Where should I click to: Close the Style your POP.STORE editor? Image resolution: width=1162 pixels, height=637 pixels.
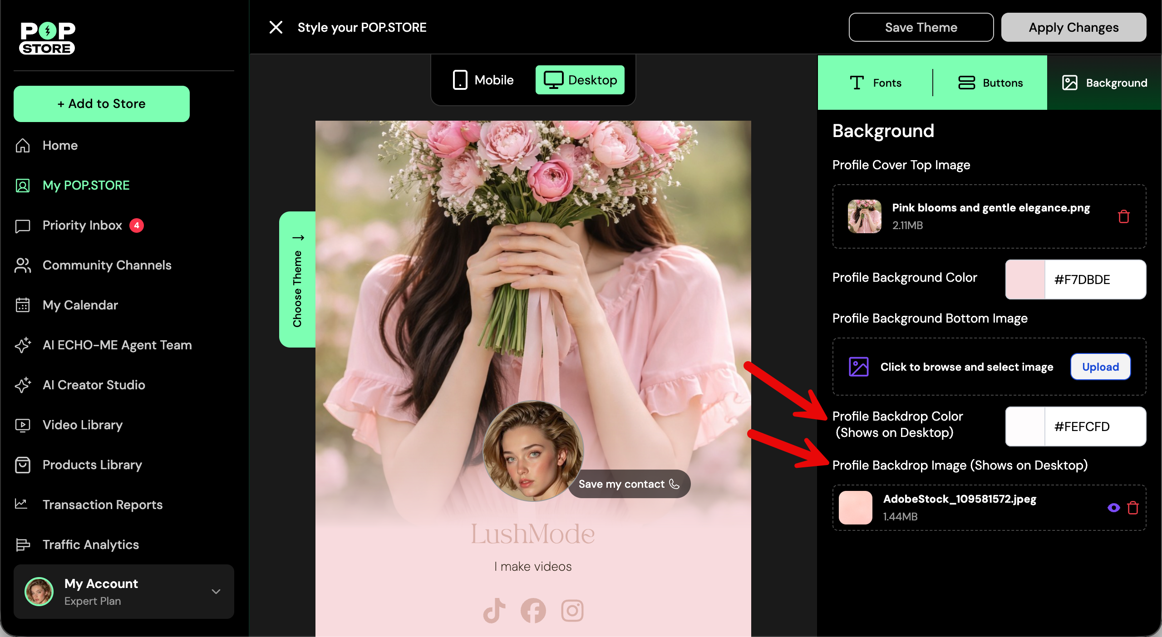[x=276, y=27]
